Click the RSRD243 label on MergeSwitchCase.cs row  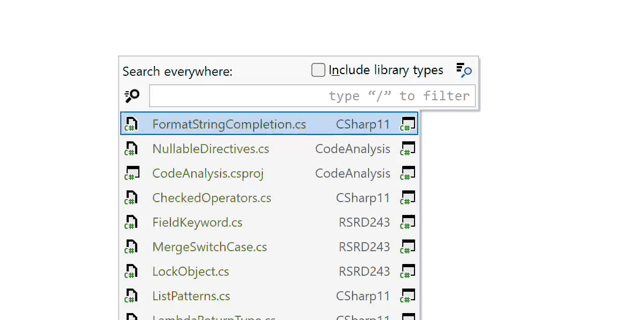click(x=364, y=247)
